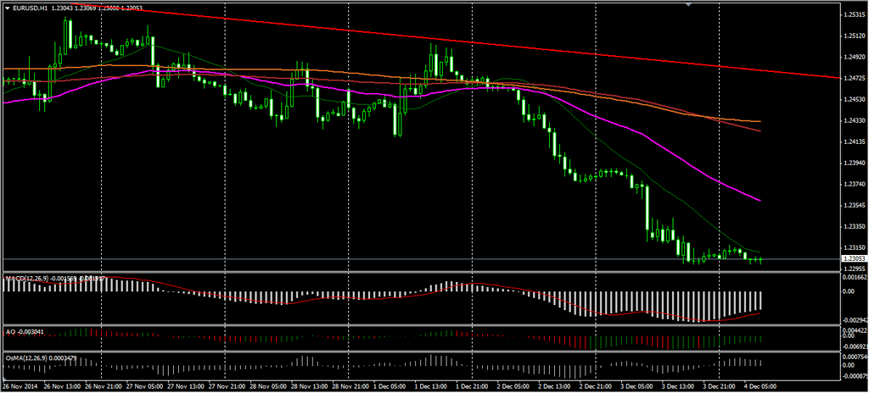Click the 1.25315 price scale label
The height and width of the screenshot is (393, 869).
[853, 15]
